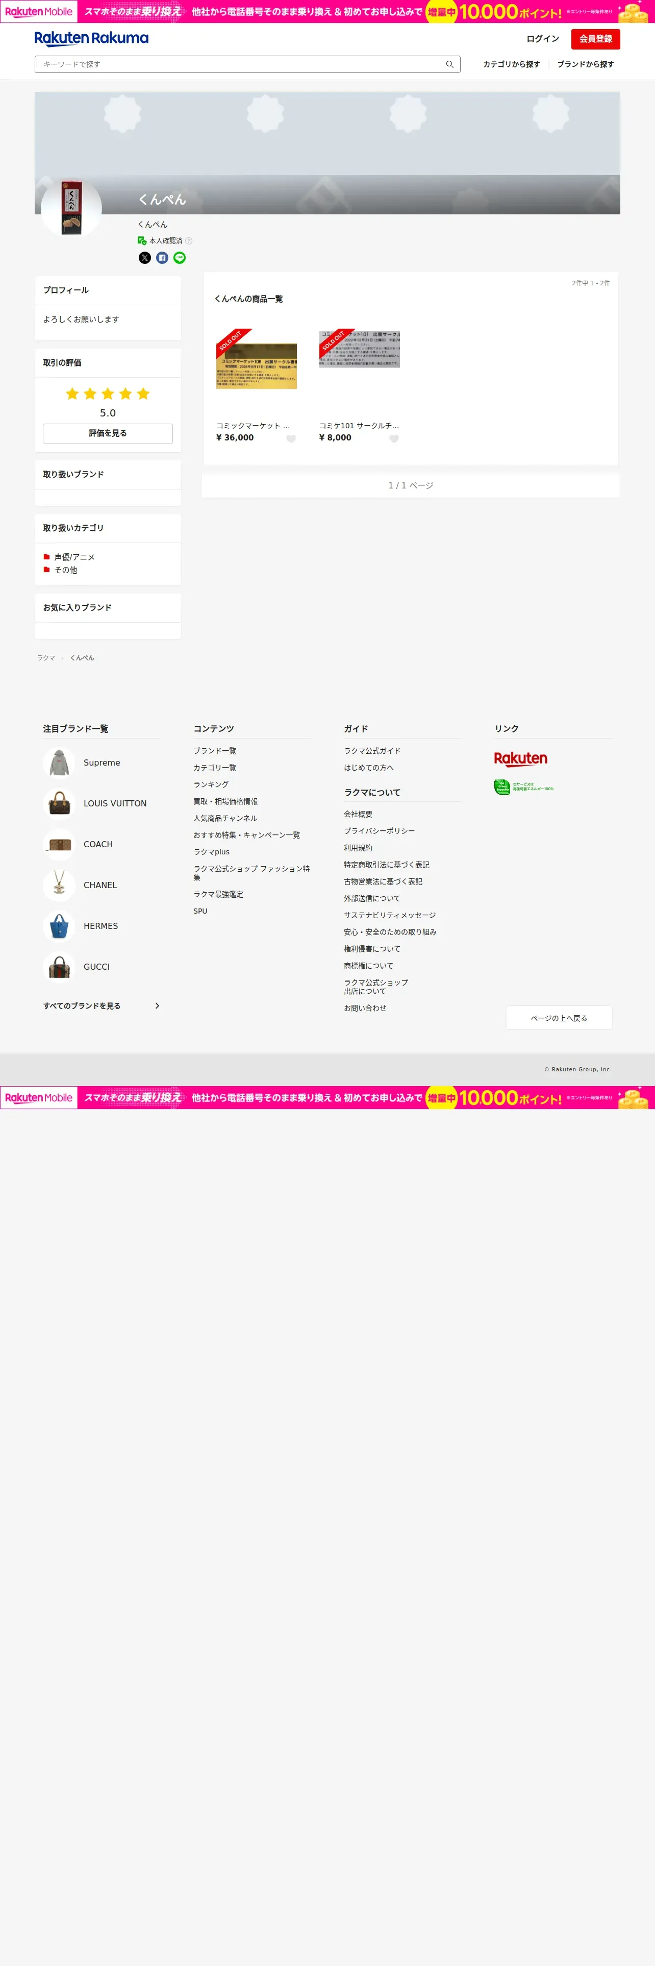This screenshot has width=655, height=1966.
Task: Open ランキング link
Action: [211, 784]
